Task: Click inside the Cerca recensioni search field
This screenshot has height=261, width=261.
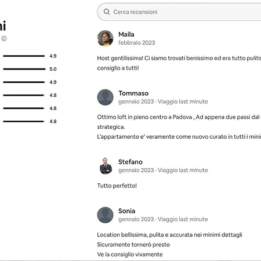Action: tap(179, 12)
